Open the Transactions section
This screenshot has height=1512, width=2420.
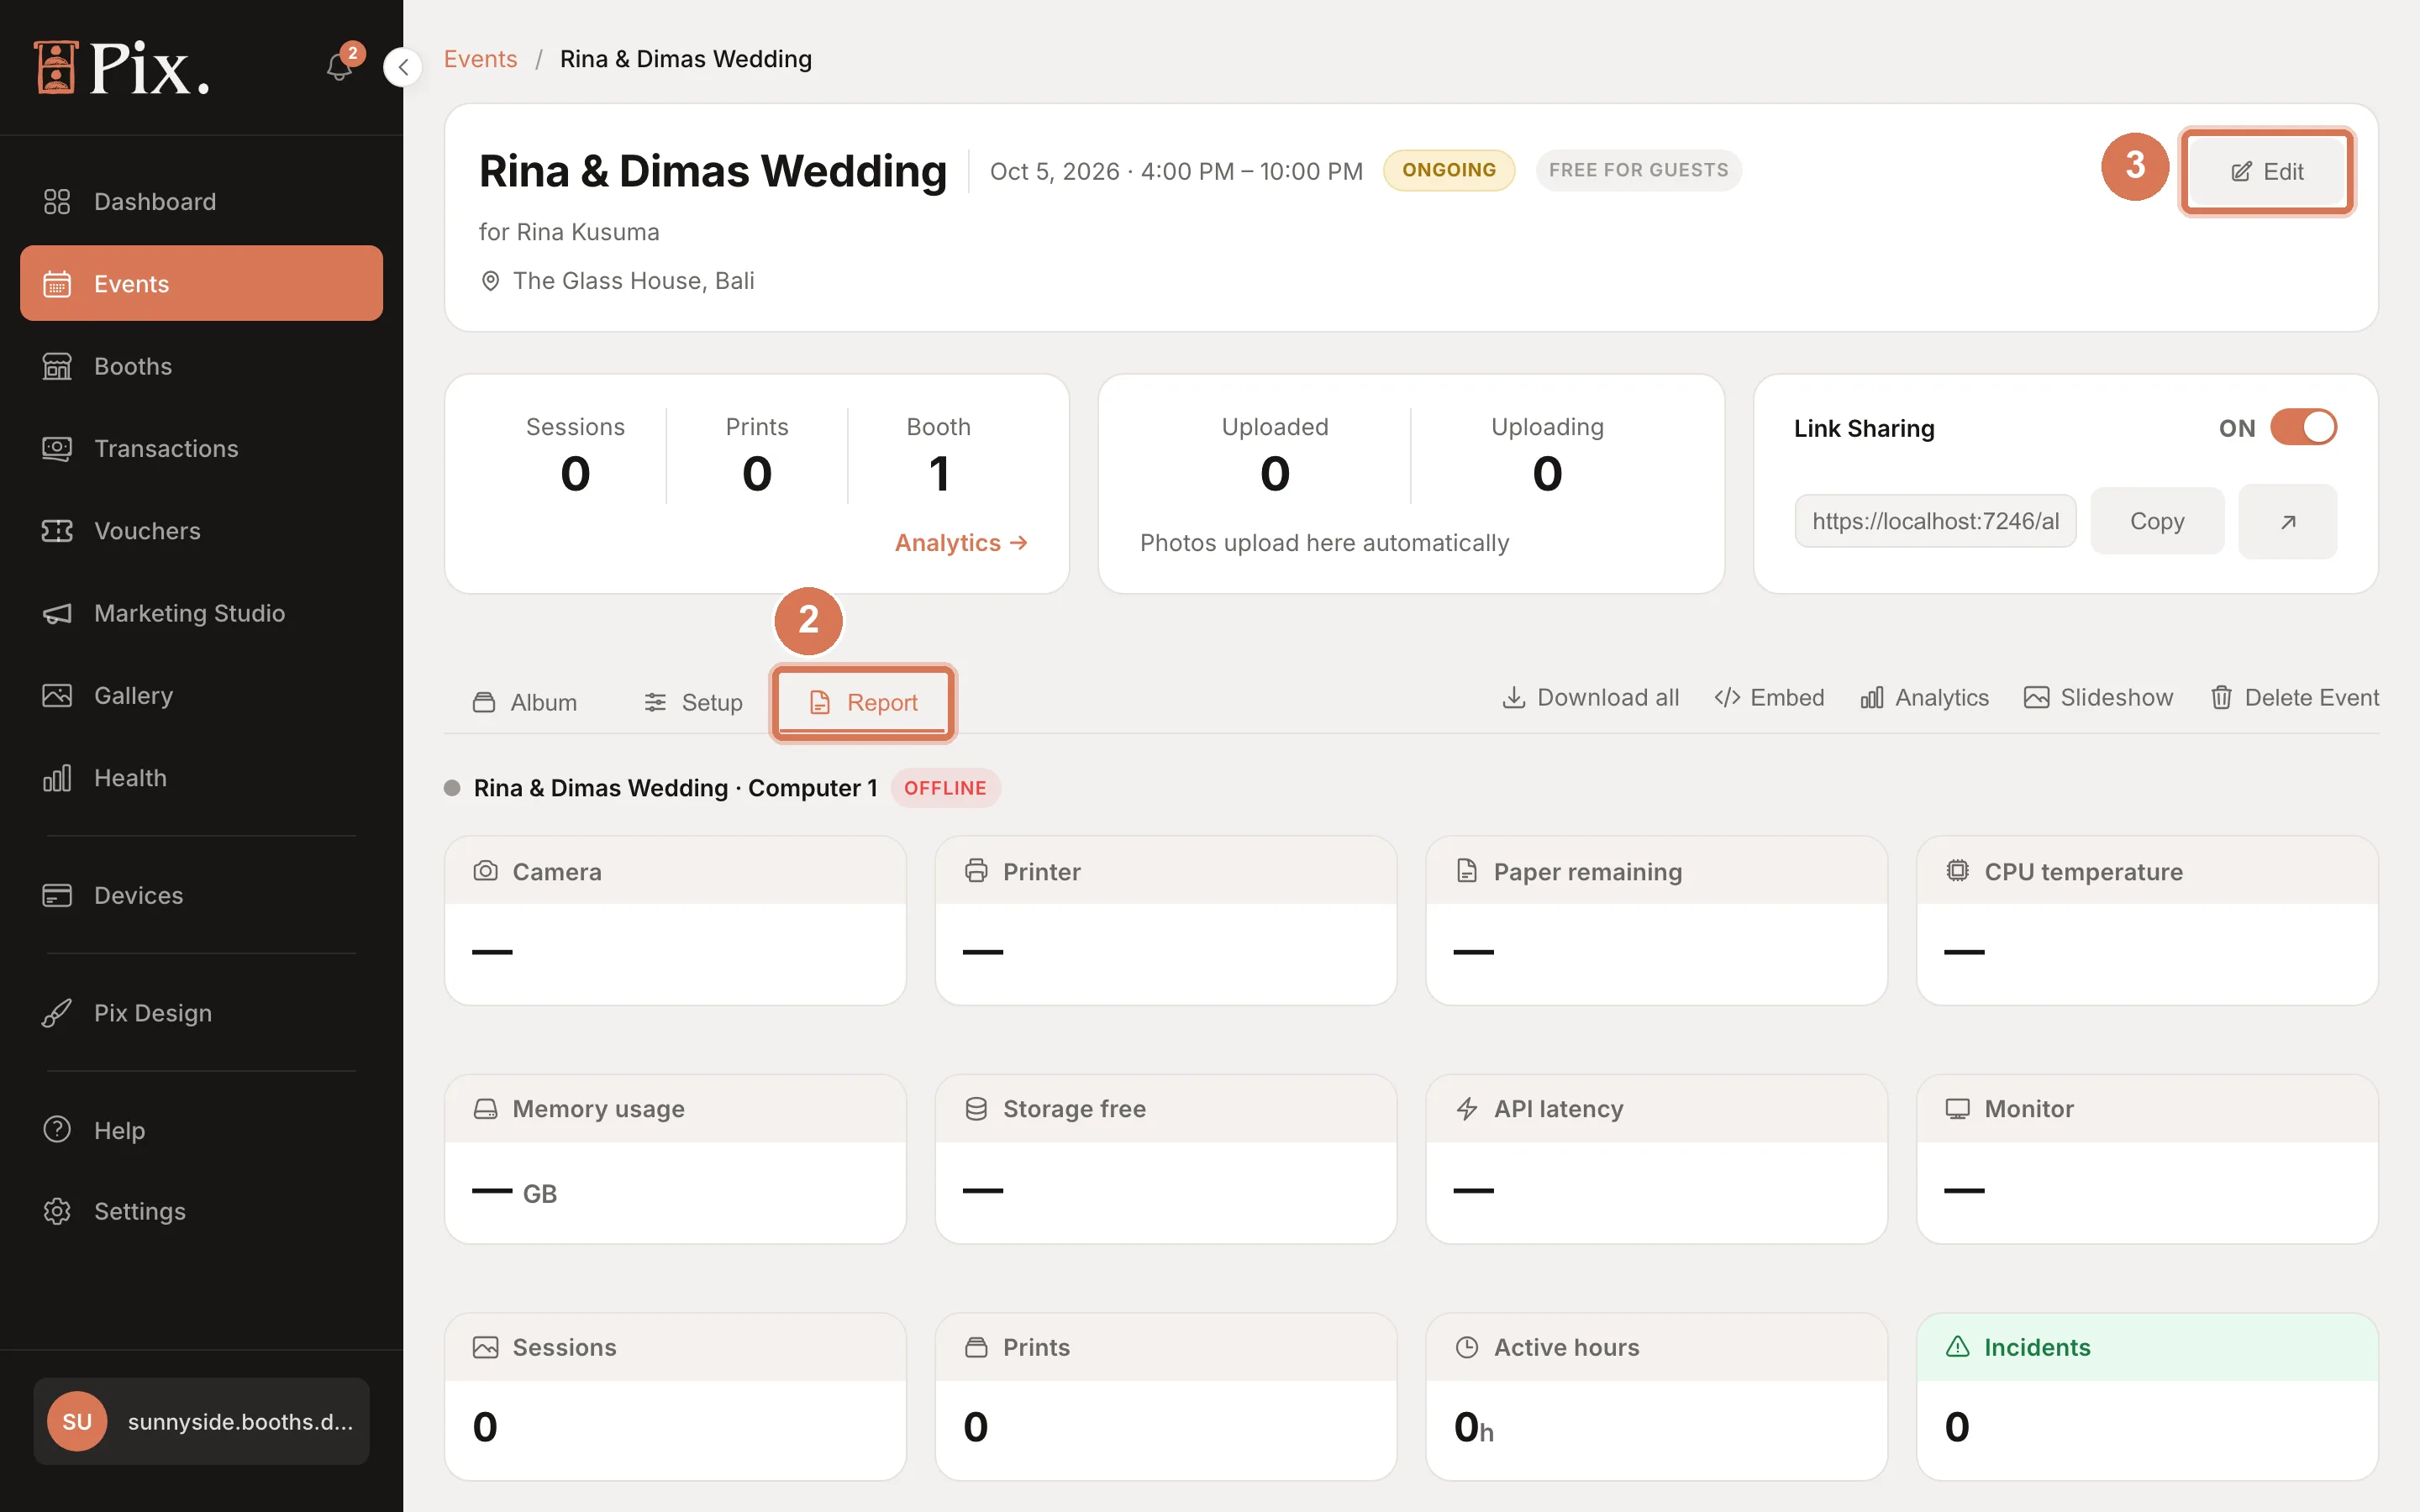coord(201,448)
